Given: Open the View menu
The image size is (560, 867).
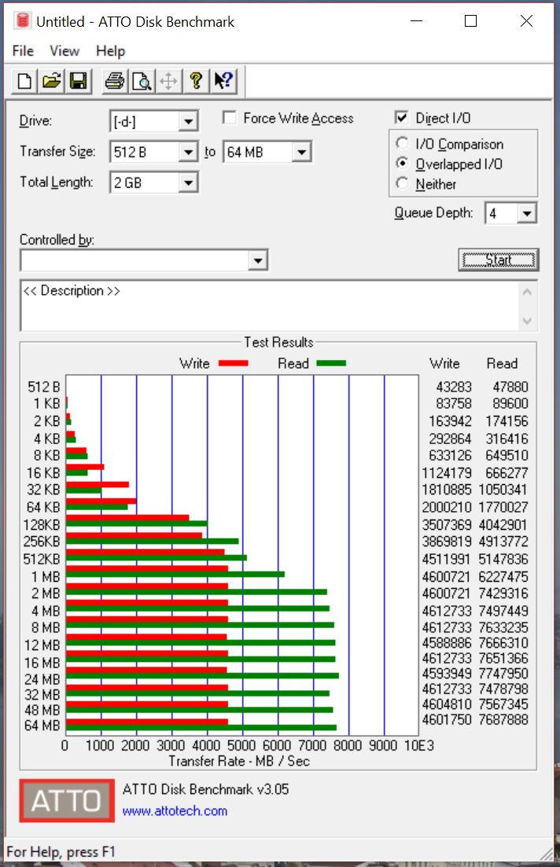Looking at the screenshot, I should coord(64,51).
